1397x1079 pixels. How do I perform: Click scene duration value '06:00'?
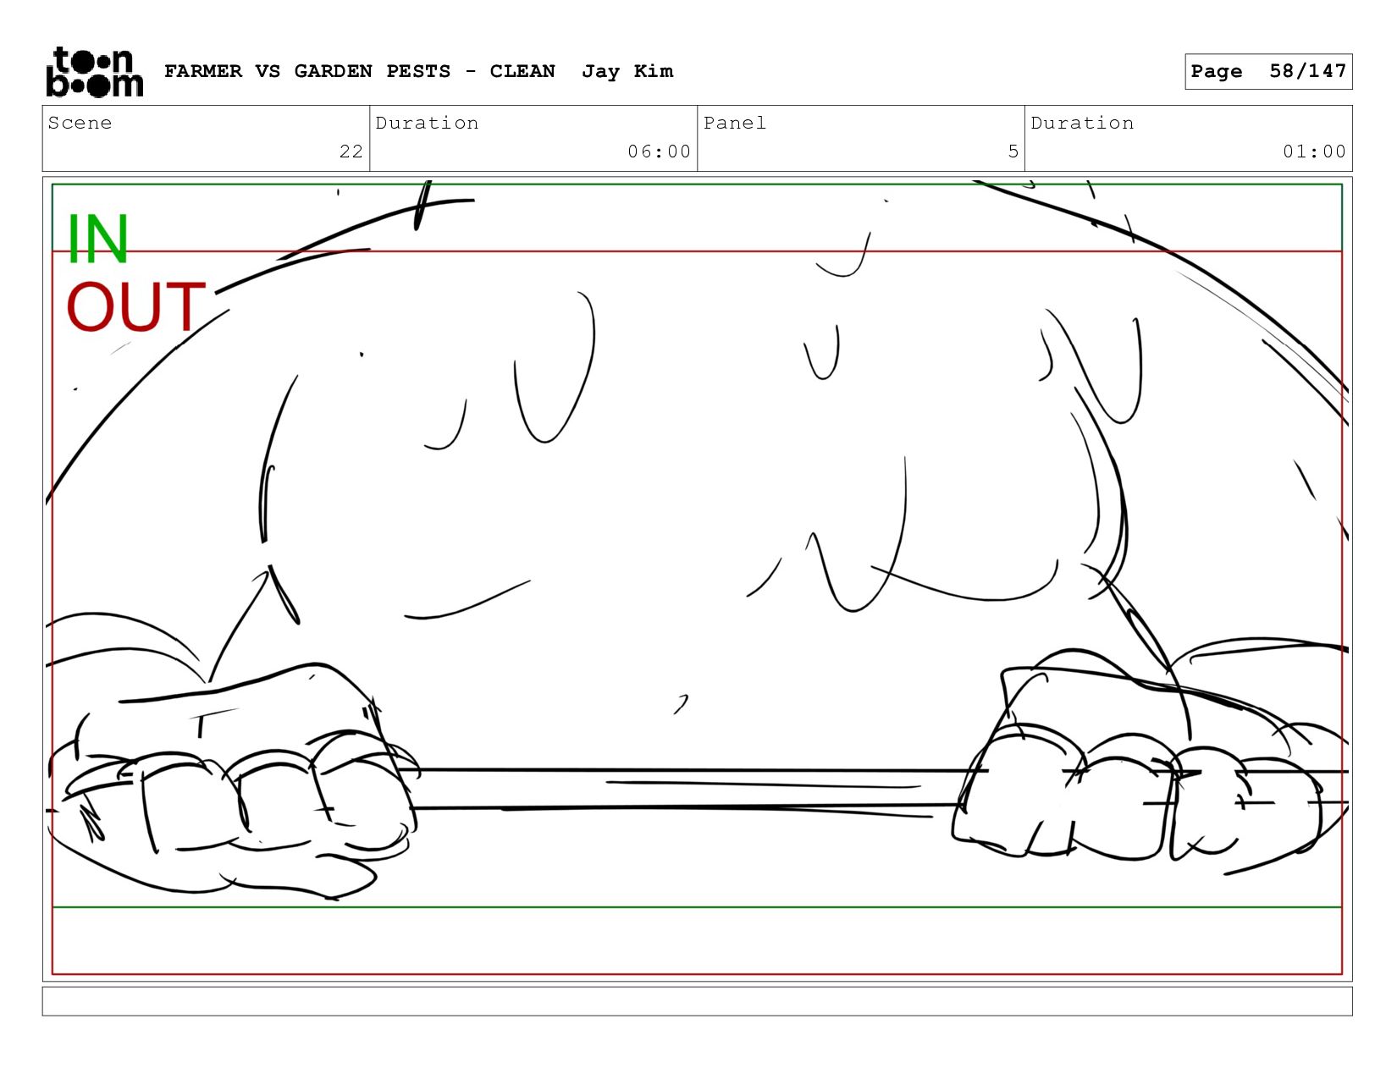pos(660,151)
